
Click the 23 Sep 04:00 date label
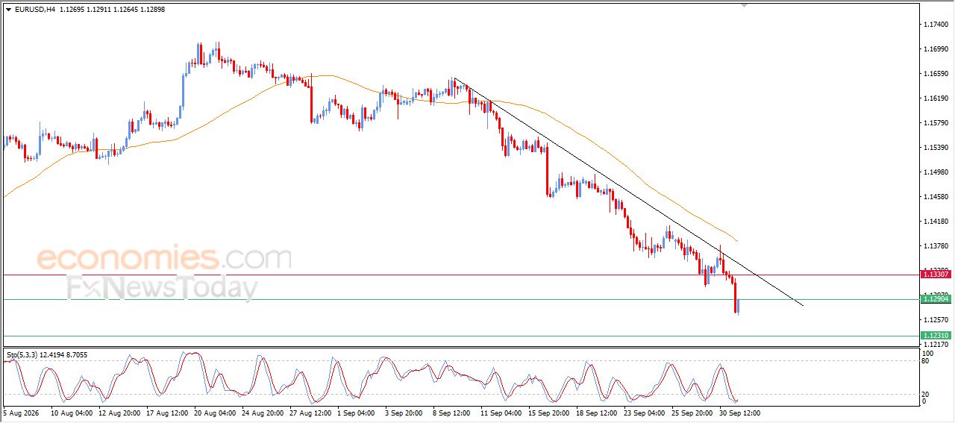[x=644, y=412]
